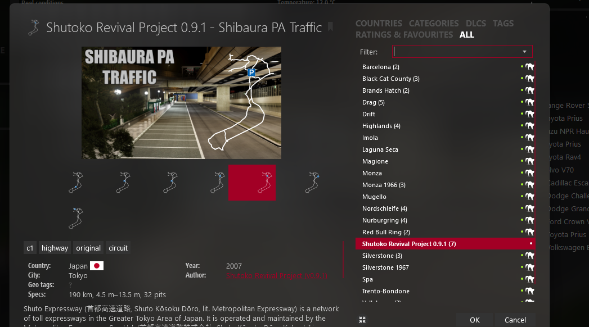
Task: Click the Kunos icon in Brands Hatch row
Action: (529, 90)
